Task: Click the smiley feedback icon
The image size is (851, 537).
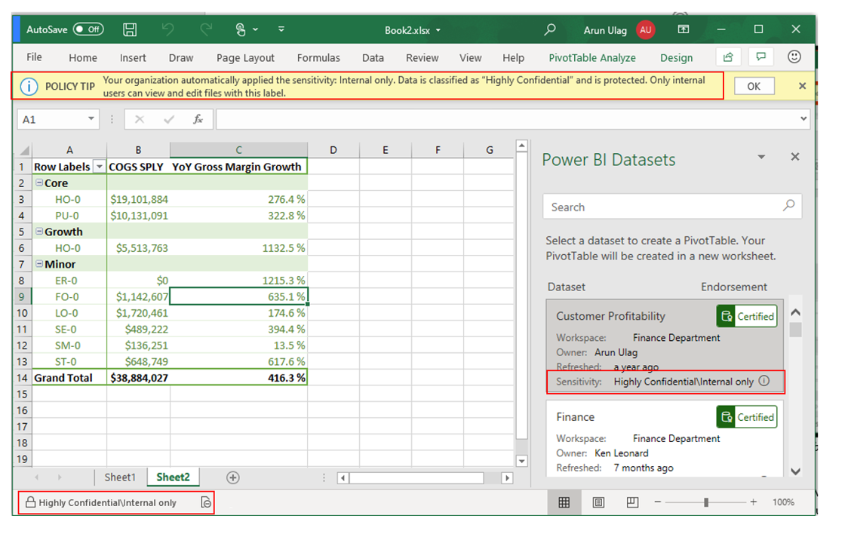Action: point(794,57)
